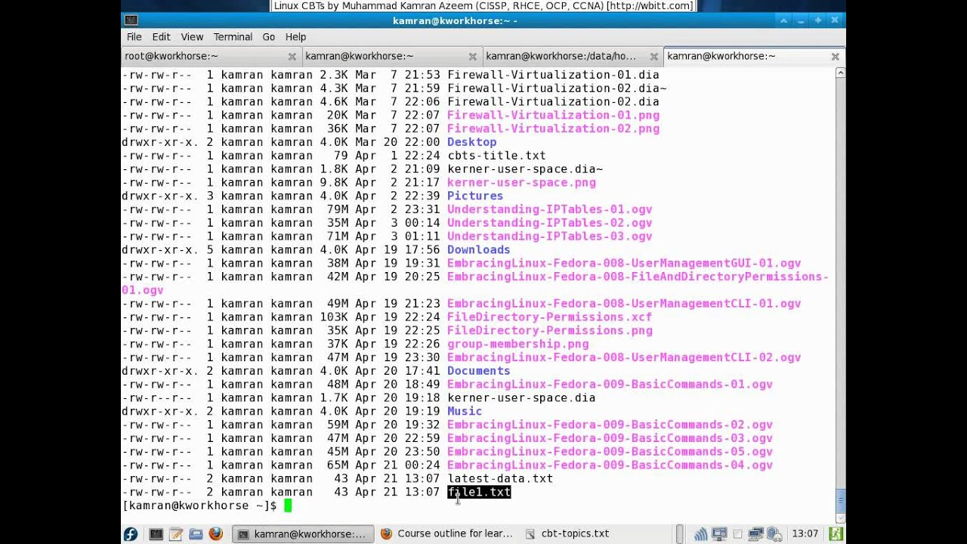Open the wireless signal strength tray icon
The image size is (967, 544).
click(x=700, y=534)
